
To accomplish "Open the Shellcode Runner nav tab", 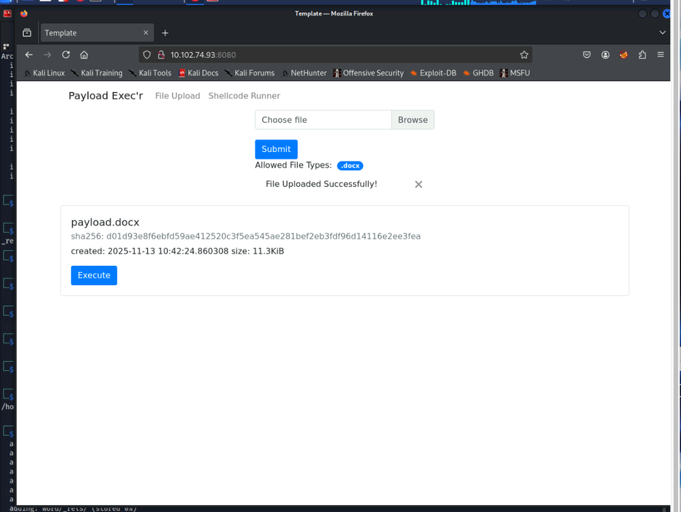I will click(244, 96).
